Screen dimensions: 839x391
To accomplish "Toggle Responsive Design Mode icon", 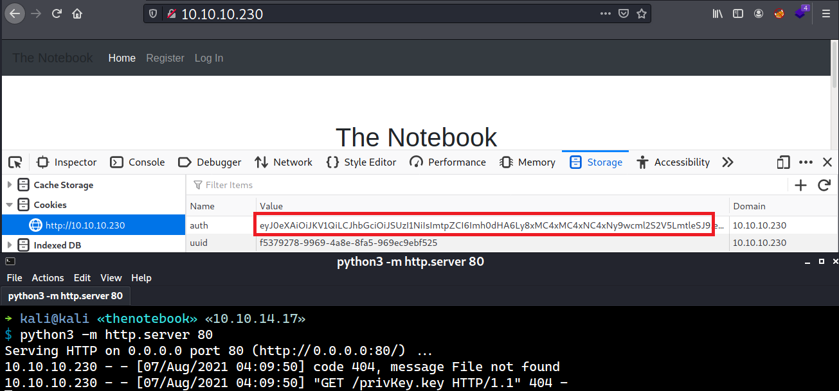I will pyautogui.click(x=783, y=162).
